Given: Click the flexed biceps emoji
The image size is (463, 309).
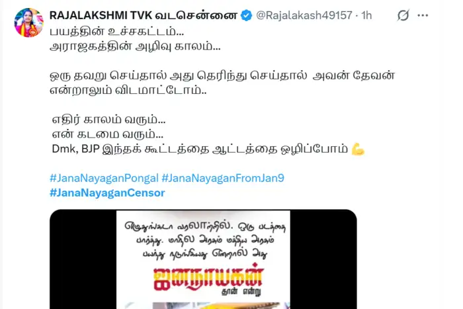Looking at the screenshot, I should point(358,149).
